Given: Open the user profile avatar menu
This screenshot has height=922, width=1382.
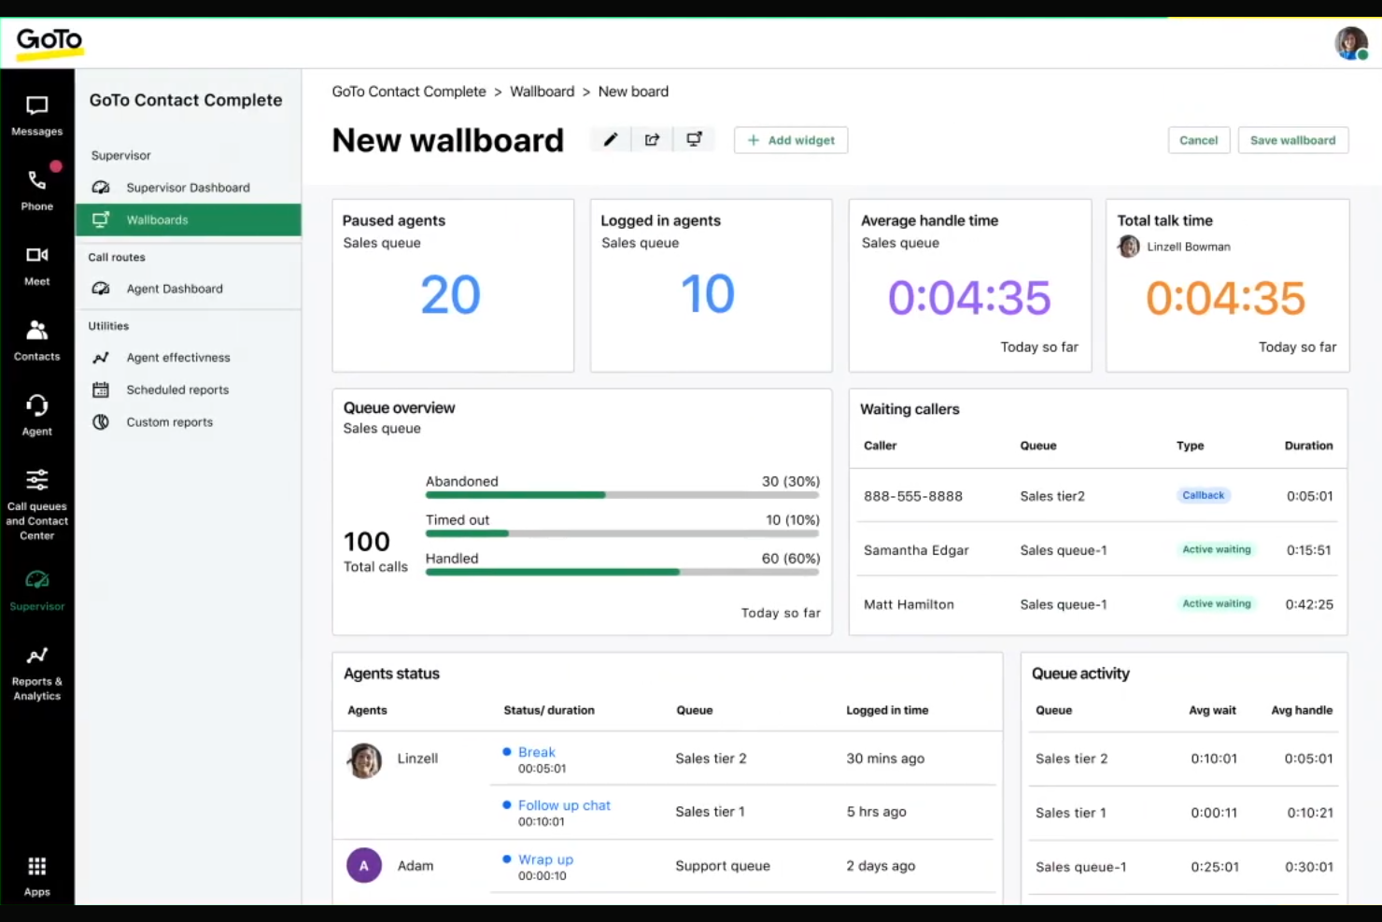Looking at the screenshot, I should [1351, 43].
